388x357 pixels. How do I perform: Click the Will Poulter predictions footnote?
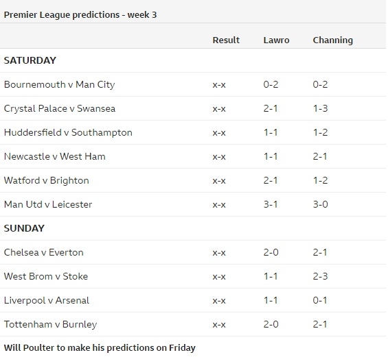(x=100, y=347)
